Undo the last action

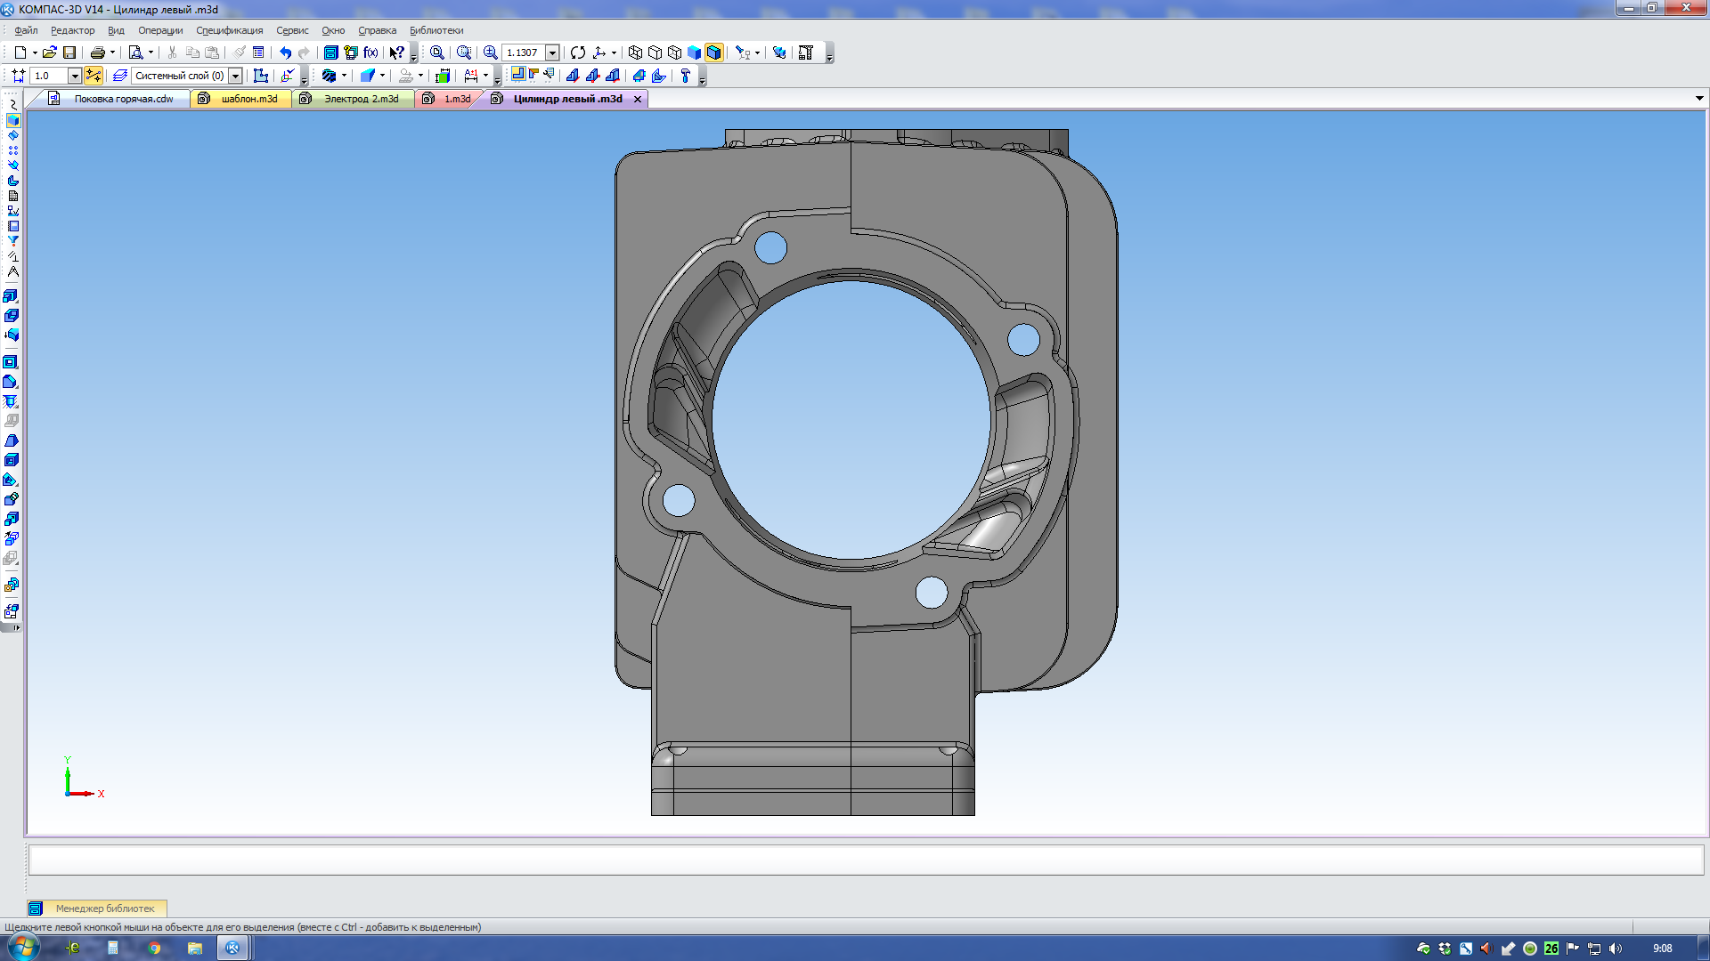[285, 52]
